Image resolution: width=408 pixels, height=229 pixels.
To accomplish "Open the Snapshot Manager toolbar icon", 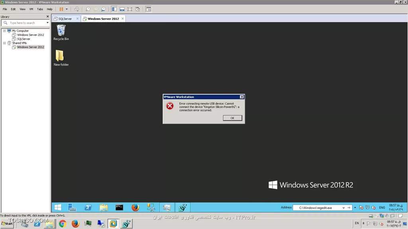I will tap(103, 9).
